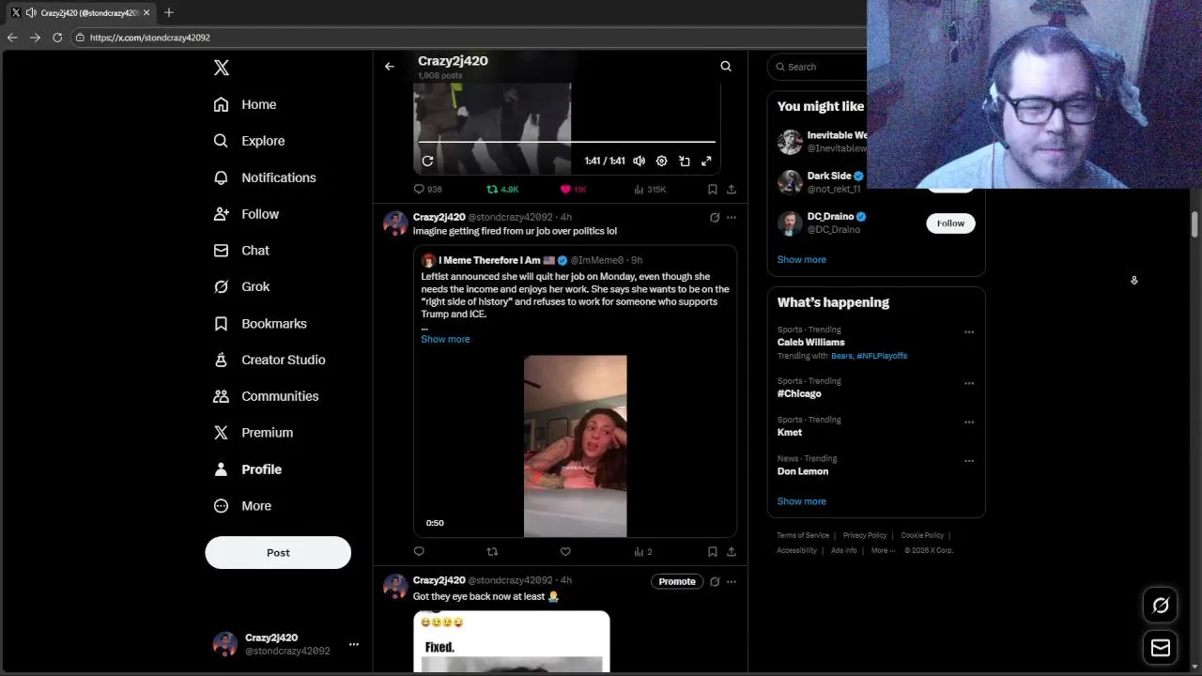This screenshot has height=676, width=1202.
Task: View analytics showing 2 views
Action: [x=643, y=552]
